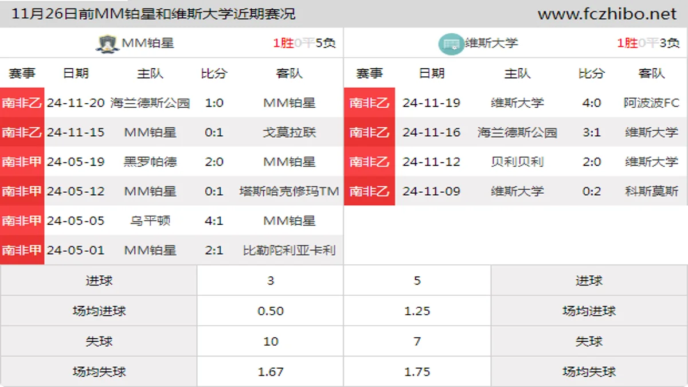Image resolution: width=688 pixels, height=387 pixels.
Task: Click away team 戈莫拉联
Action: click(x=290, y=132)
